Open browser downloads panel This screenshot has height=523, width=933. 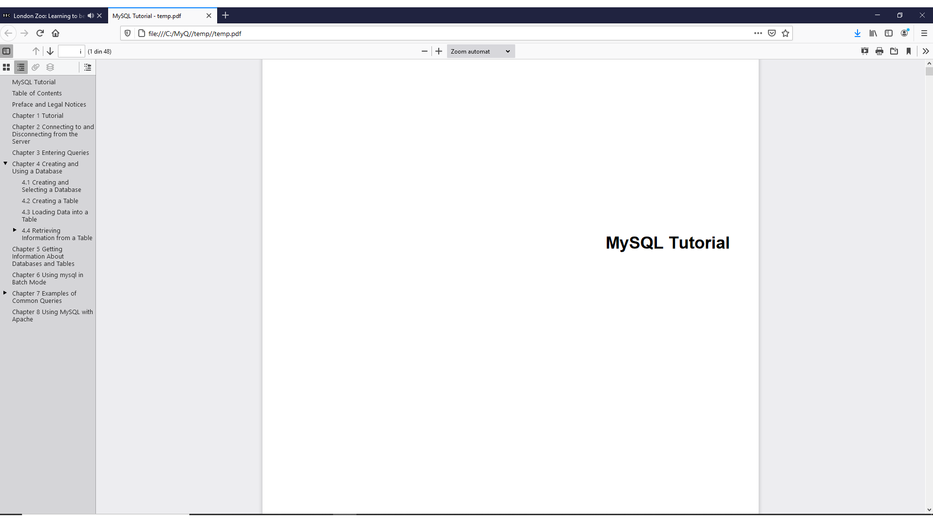(x=858, y=33)
